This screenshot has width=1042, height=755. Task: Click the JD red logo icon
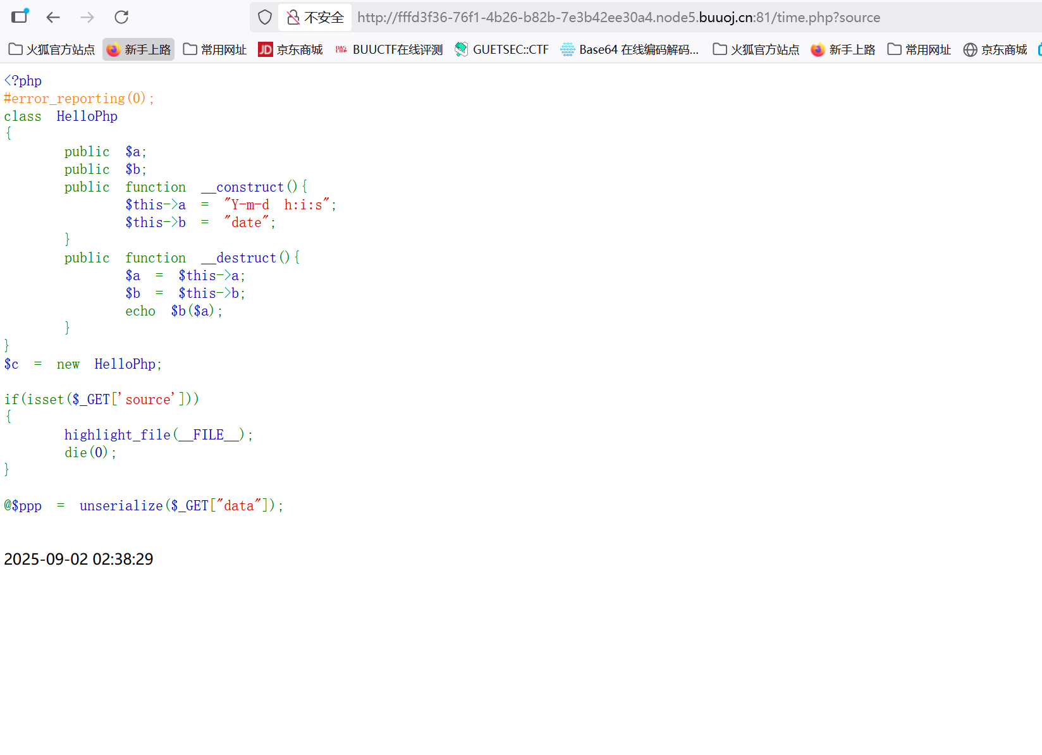pyautogui.click(x=266, y=49)
